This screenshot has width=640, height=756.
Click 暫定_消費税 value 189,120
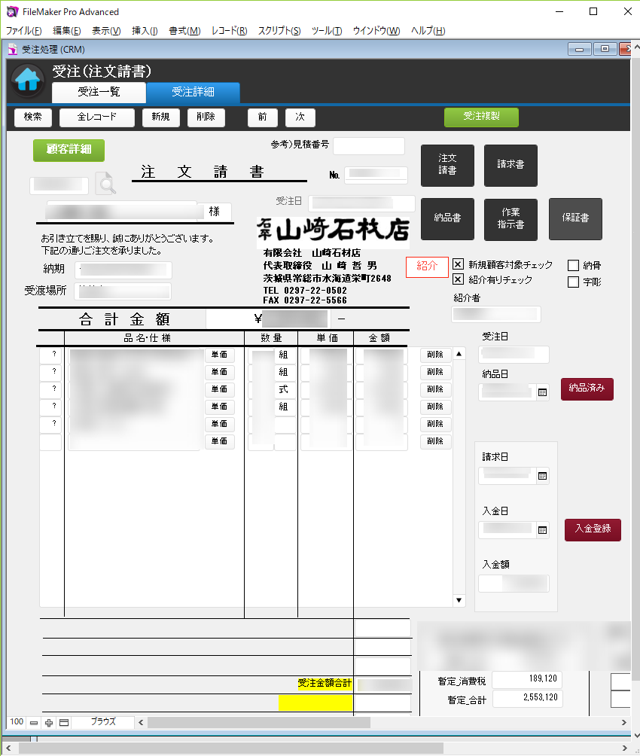tap(527, 679)
